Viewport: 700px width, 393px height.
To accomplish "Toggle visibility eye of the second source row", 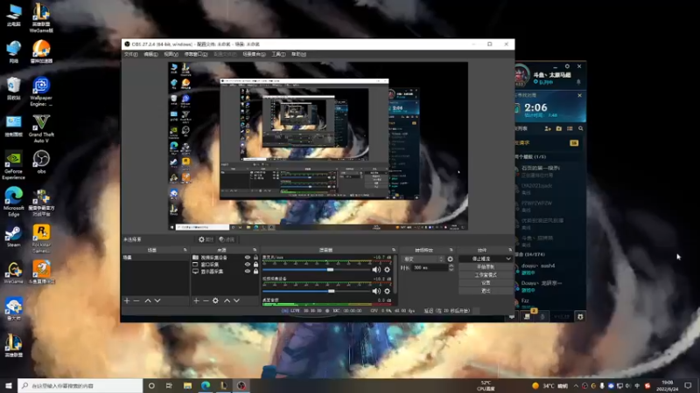I will [x=248, y=265].
